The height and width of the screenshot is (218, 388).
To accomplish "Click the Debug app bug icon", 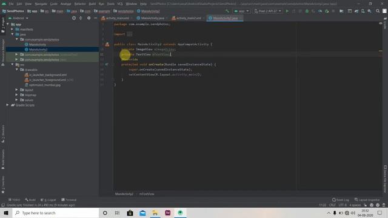I will click(307, 11).
